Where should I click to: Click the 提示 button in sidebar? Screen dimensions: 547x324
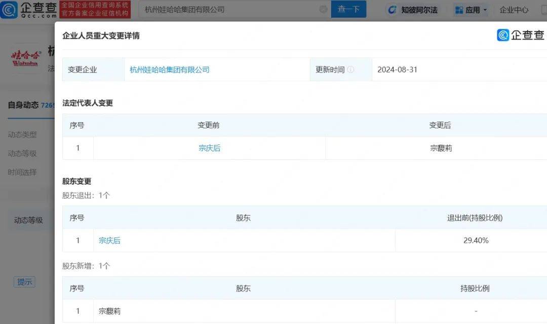[24, 282]
